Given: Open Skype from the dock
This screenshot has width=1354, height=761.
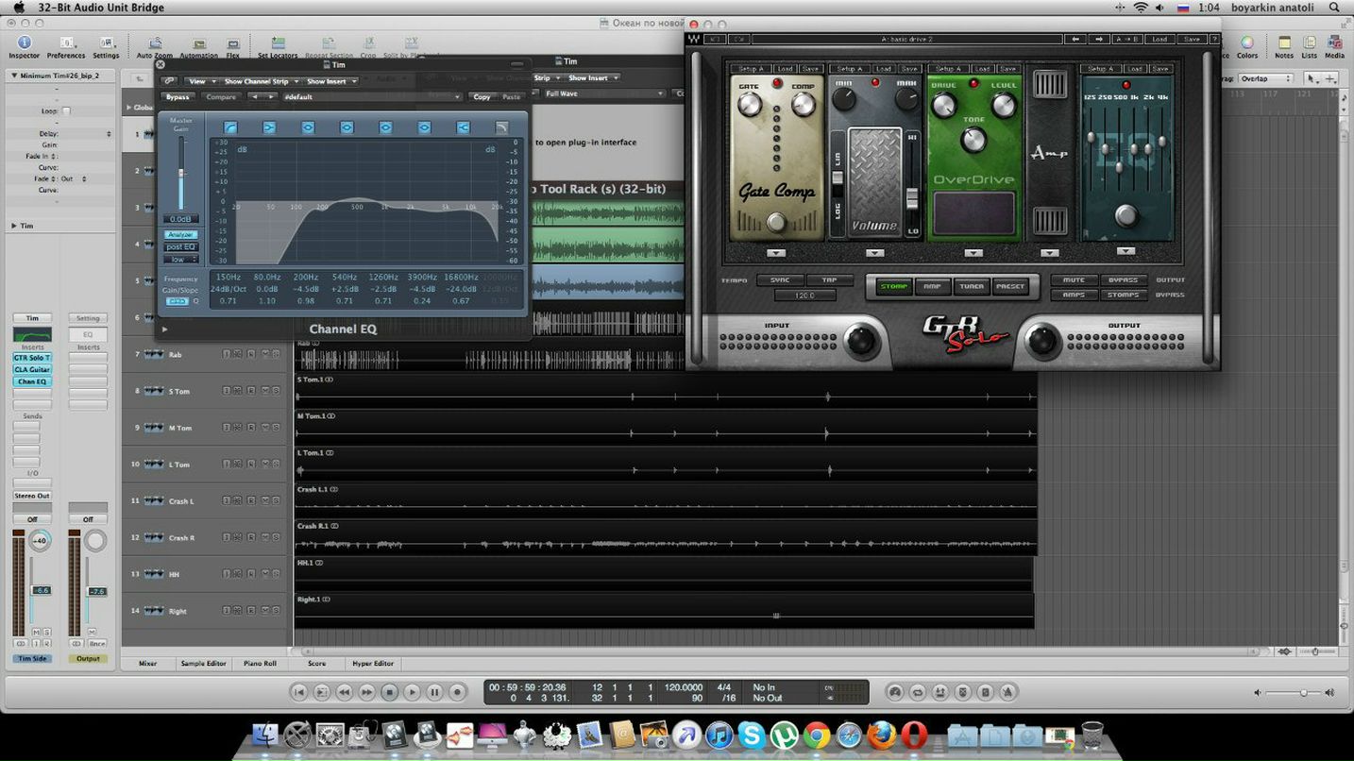Looking at the screenshot, I should click(x=752, y=735).
